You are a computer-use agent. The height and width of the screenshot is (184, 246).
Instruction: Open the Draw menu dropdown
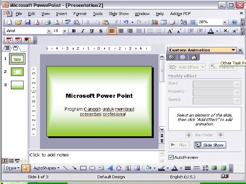(13, 168)
